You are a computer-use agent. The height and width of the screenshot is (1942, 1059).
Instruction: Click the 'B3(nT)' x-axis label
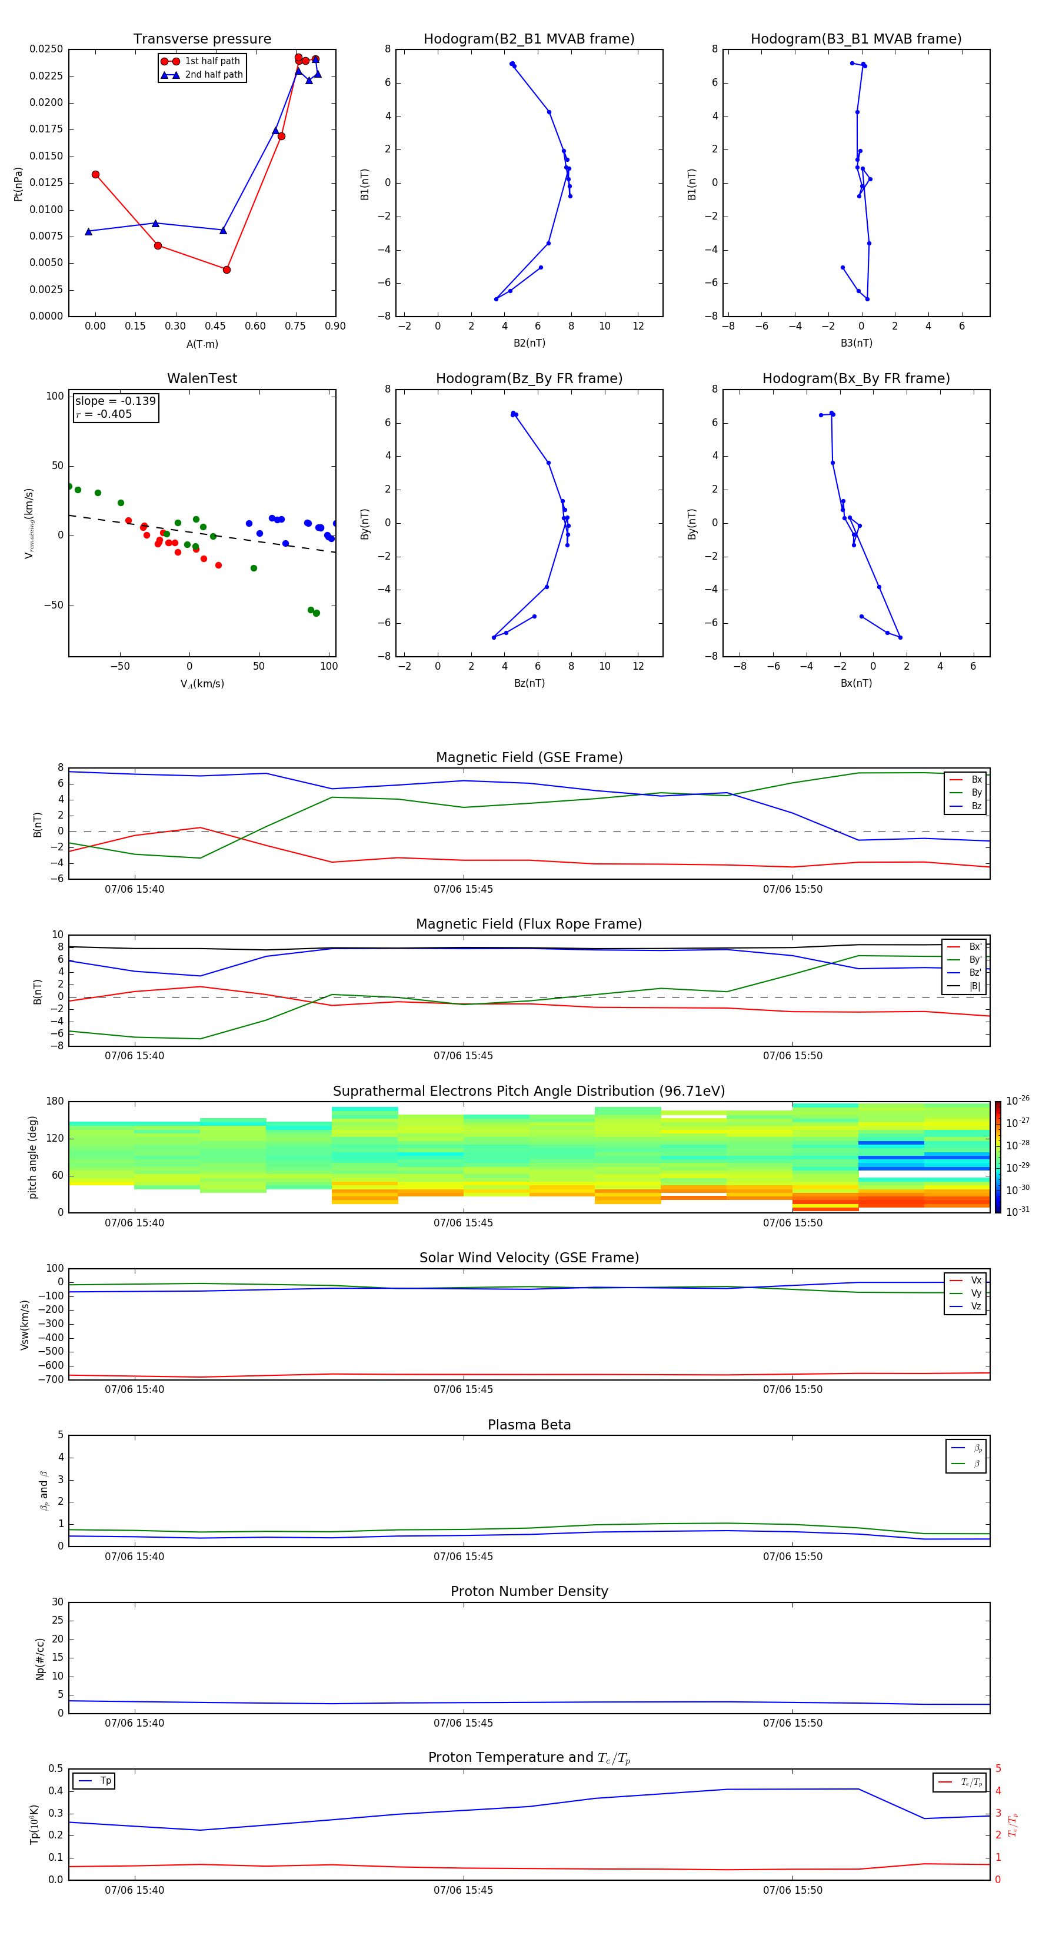[x=856, y=343]
